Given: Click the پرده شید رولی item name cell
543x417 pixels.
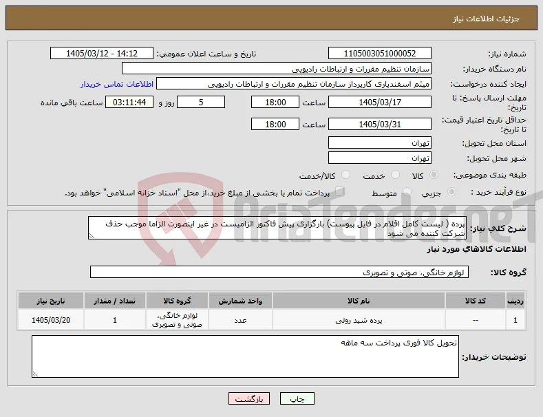Looking at the screenshot, I should (x=359, y=320).
